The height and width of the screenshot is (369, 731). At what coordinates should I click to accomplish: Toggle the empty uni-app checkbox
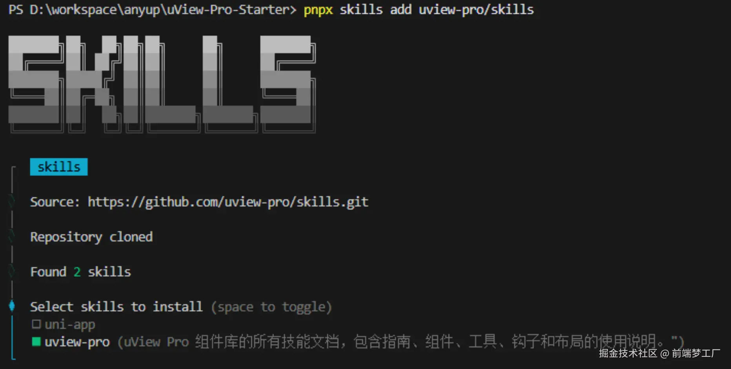coord(36,324)
